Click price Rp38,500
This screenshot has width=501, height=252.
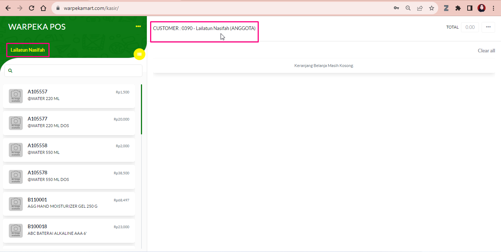[121, 173]
